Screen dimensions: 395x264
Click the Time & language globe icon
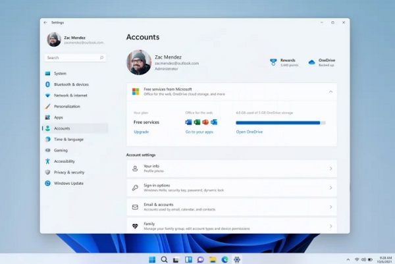[47, 140]
